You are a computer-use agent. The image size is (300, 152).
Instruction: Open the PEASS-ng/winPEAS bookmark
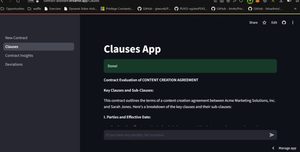point(191,9)
